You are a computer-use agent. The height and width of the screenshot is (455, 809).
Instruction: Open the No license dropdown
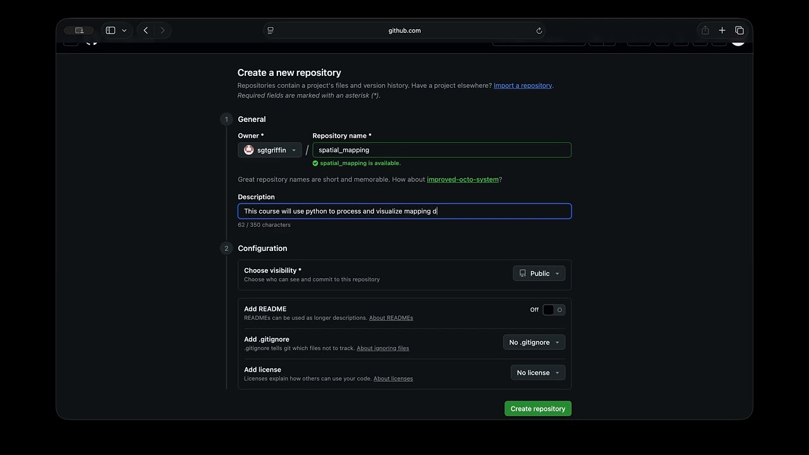538,373
